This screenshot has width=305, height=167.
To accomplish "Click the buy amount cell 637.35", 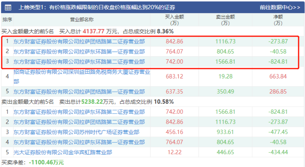I will click(x=175, y=91).
